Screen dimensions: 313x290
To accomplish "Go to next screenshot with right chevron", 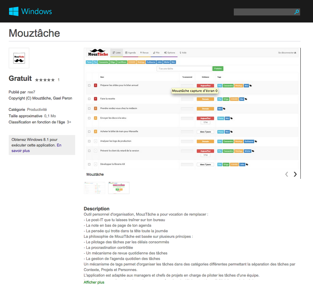I will pyautogui.click(x=295, y=174).
